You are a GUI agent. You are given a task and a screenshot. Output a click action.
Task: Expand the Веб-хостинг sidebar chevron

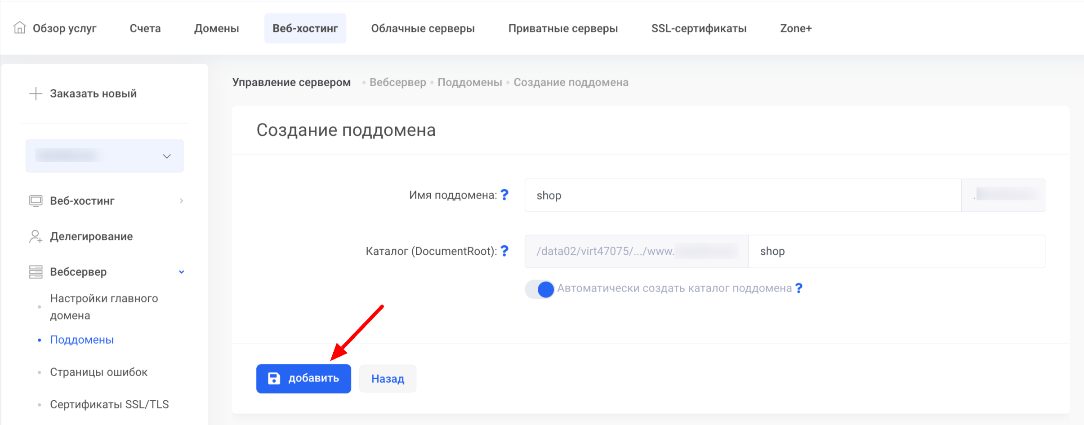(181, 201)
